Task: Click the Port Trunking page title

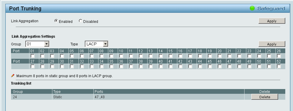Action: (x=25, y=9)
